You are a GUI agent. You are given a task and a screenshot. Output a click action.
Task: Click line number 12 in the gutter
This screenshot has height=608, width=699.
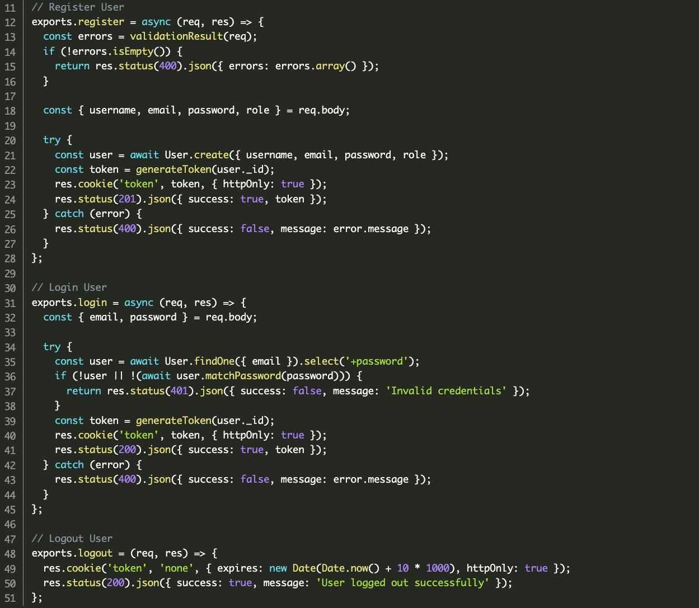(10, 22)
